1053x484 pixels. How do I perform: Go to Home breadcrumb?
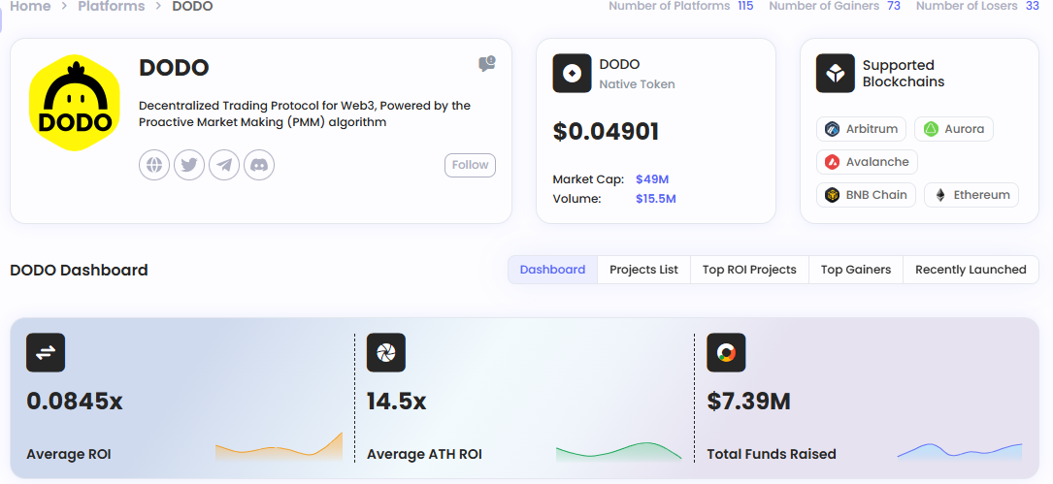tap(30, 7)
